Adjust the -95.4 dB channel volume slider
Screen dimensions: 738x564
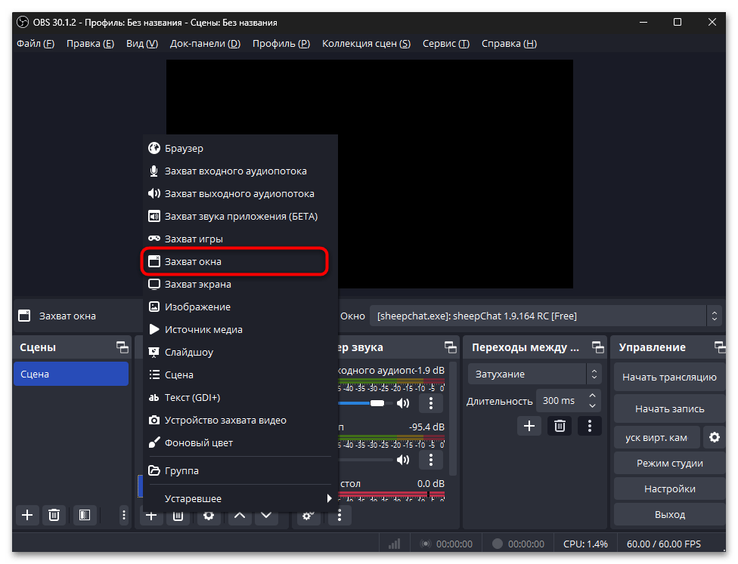point(365,460)
